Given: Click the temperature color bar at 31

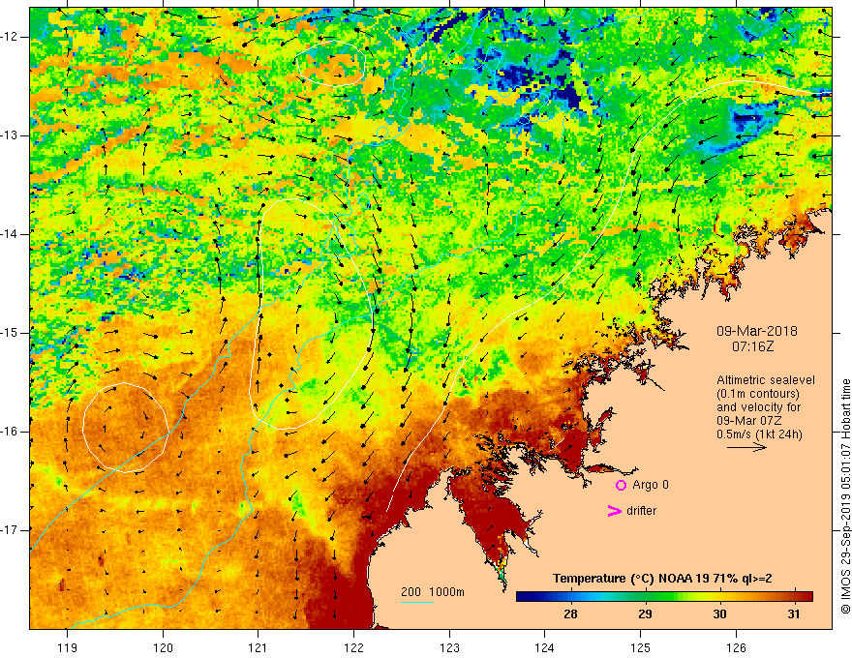Looking at the screenshot, I should click(x=795, y=597).
